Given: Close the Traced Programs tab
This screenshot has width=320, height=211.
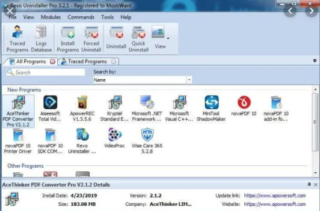Looking at the screenshot, I should 113,61.
